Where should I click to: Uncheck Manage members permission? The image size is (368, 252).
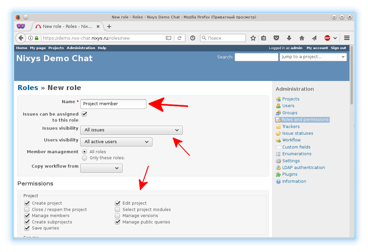pyautogui.click(x=27, y=216)
